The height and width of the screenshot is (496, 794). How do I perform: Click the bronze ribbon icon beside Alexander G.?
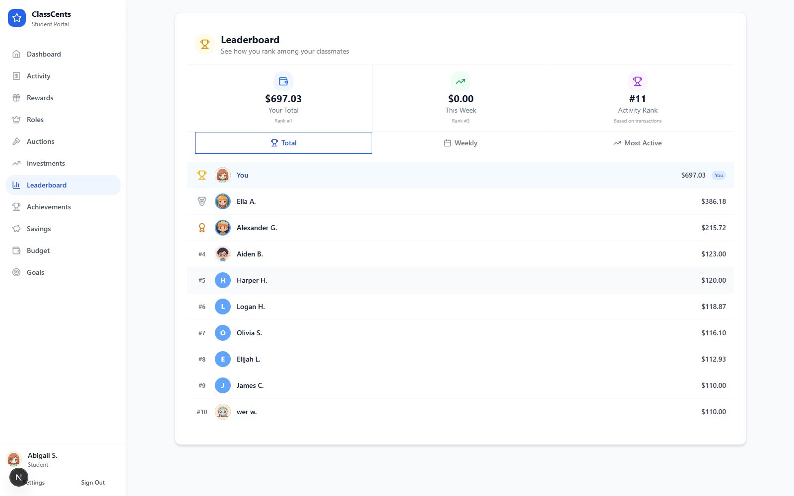click(202, 228)
